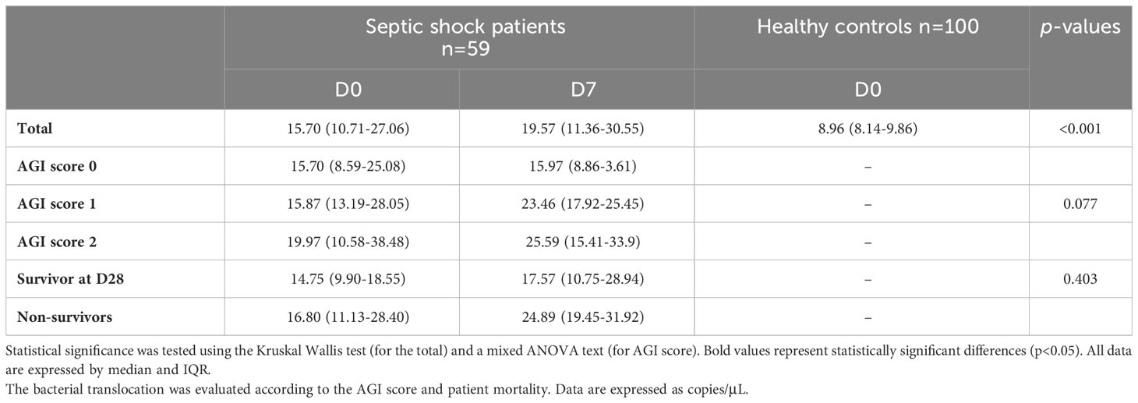Select the "AGI score 1" row label
The width and height of the screenshot is (1138, 403).
tap(51, 204)
